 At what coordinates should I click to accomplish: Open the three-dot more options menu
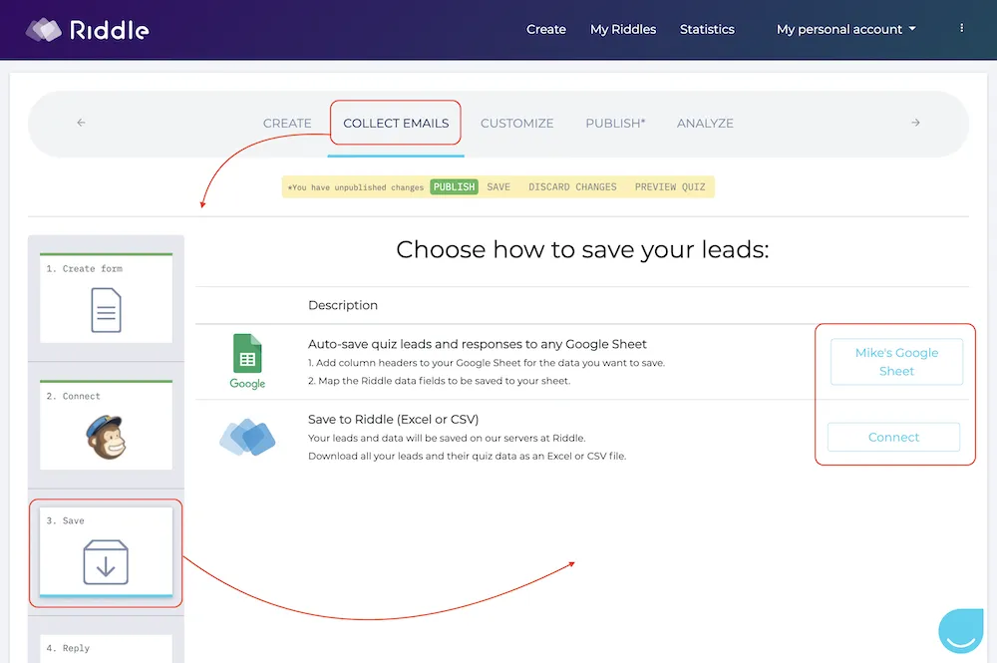pos(961,28)
